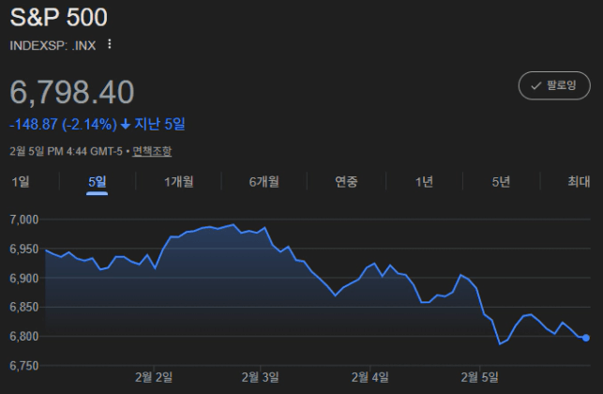Click the 2월 2일 date axis label
Viewport: 603px width, 394px height.
coord(154,377)
